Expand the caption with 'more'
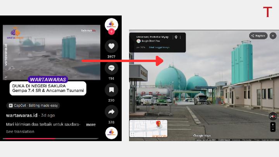The image size is (279, 157). click(91, 124)
